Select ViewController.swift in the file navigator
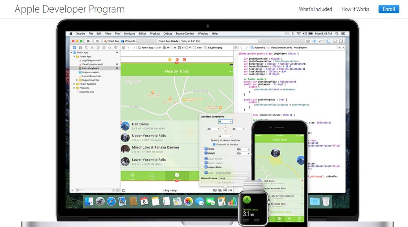This screenshot has height=227, width=408. click(x=92, y=64)
